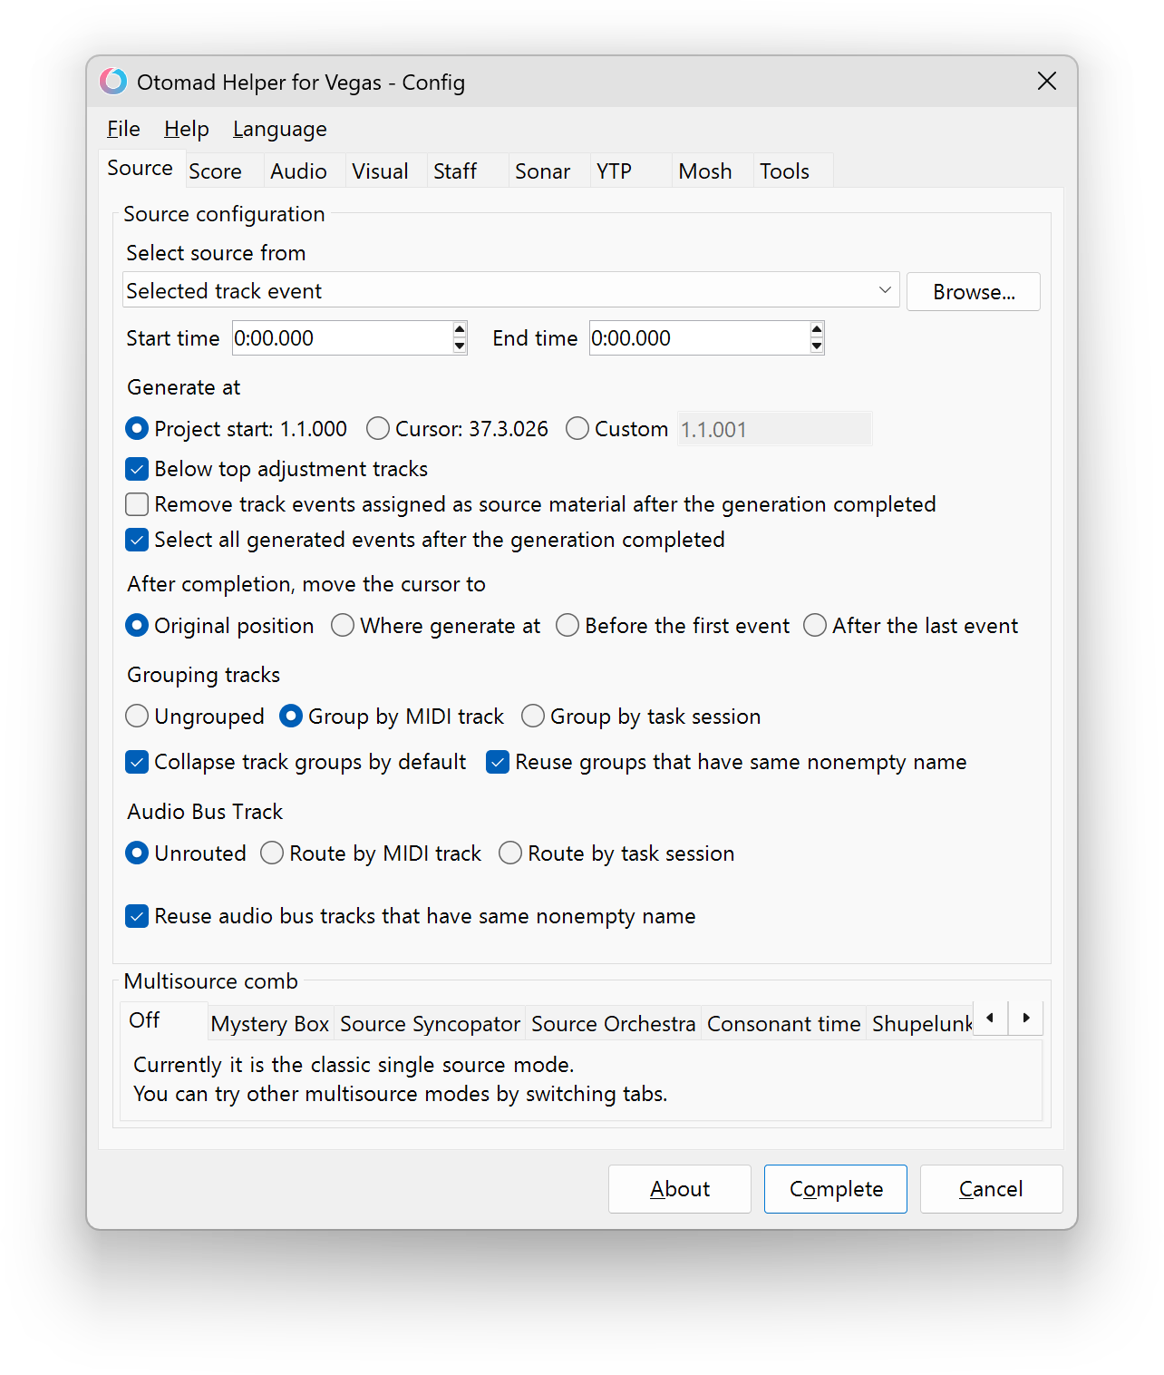This screenshot has height=1375, width=1164.
Task: Increase End time with up arrow
Action: [x=817, y=330]
